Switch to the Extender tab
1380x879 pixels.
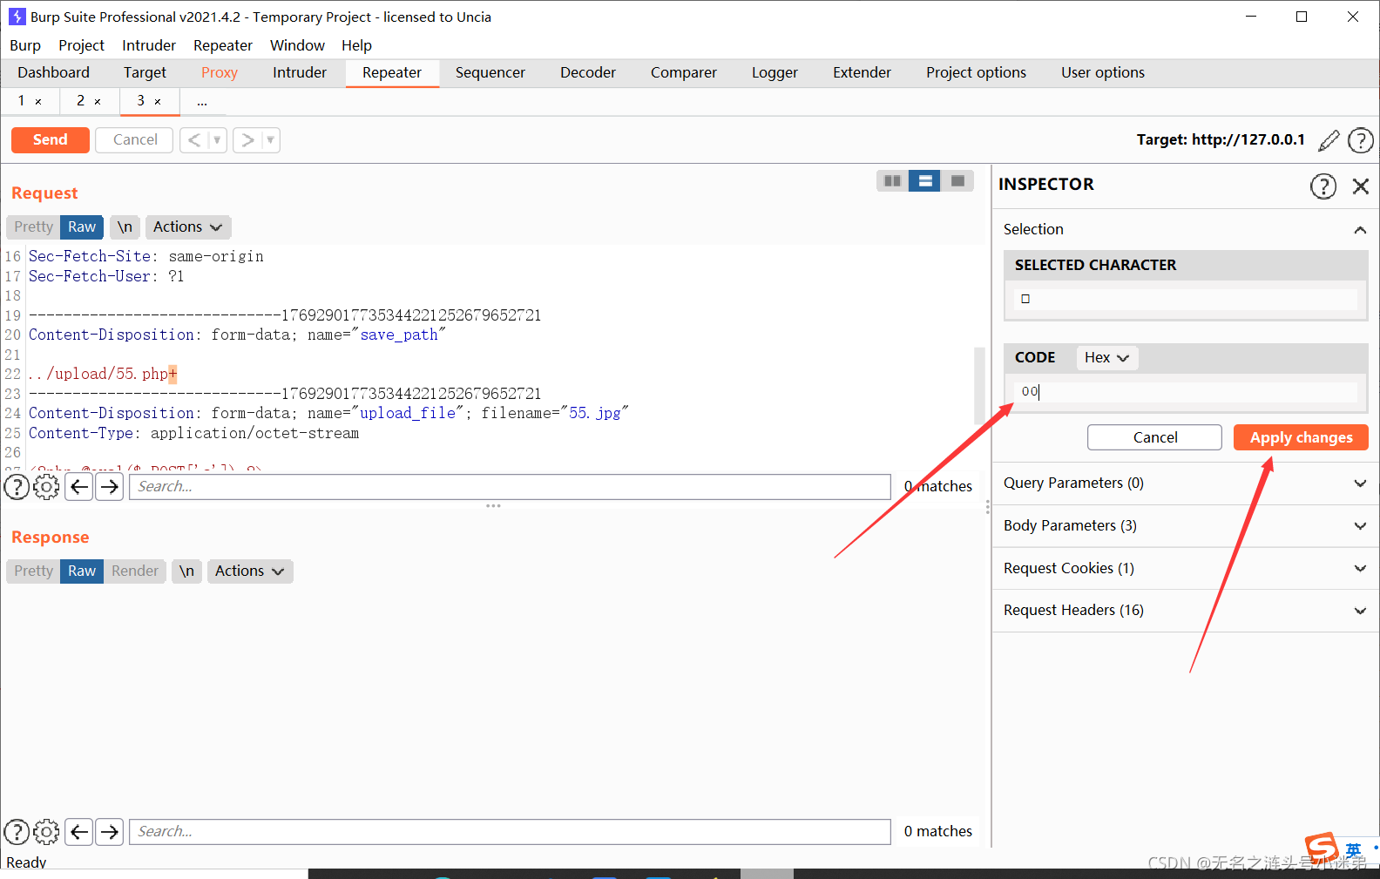point(862,72)
